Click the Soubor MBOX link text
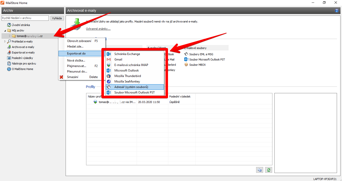342x181 pixels. point(198,65)
